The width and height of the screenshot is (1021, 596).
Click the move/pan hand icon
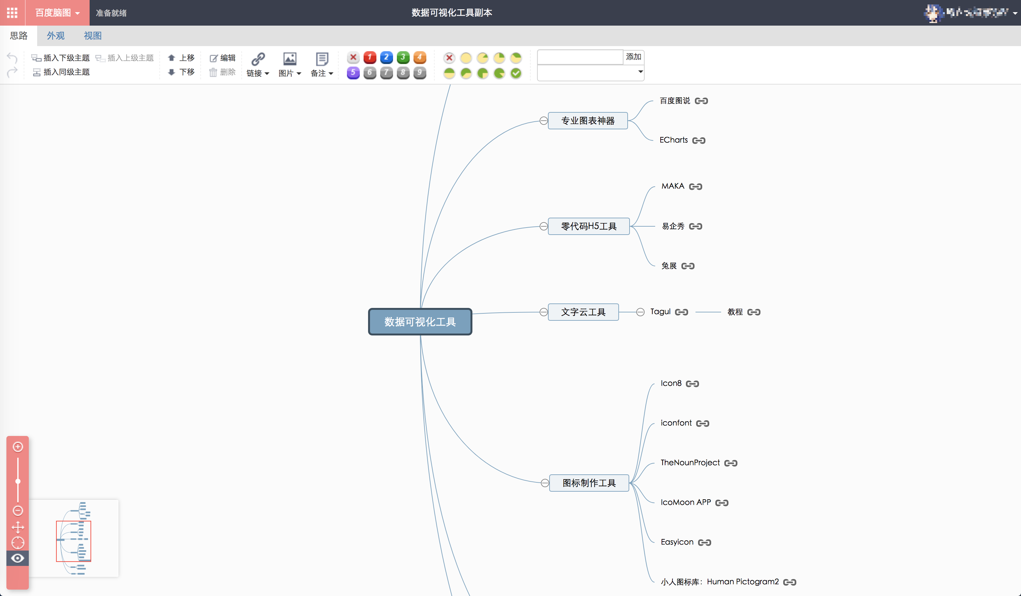pyautogui.click(x=18, y=527)
